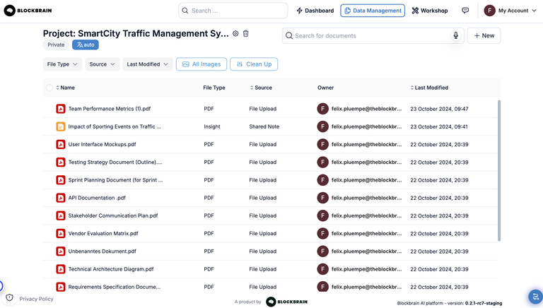Open project settings gear icon
This screenshot has height=308, width=543.
click(x=235, y=34)
